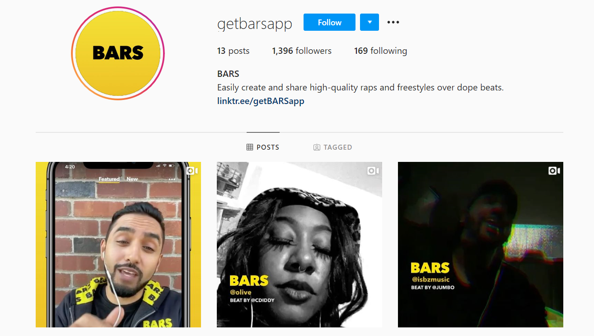594x336 pixels.
Task: Click the 13 posts count
Action: point(233,51)
